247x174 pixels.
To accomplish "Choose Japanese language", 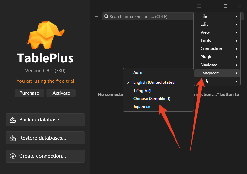I will tap(158, 107).
